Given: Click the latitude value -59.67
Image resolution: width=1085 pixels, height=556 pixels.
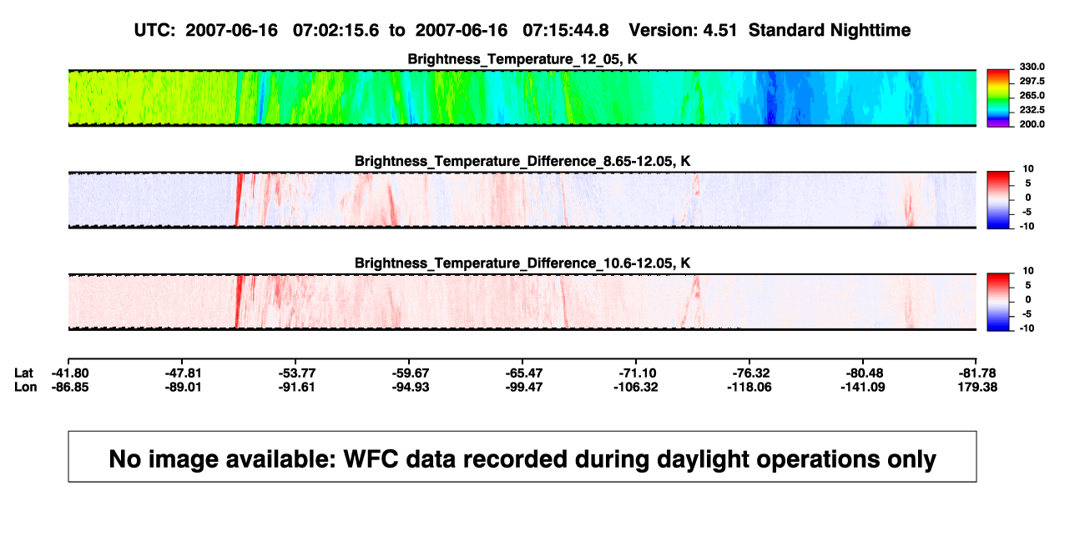Looking at the screenshot, I should [x=409, y=373].
